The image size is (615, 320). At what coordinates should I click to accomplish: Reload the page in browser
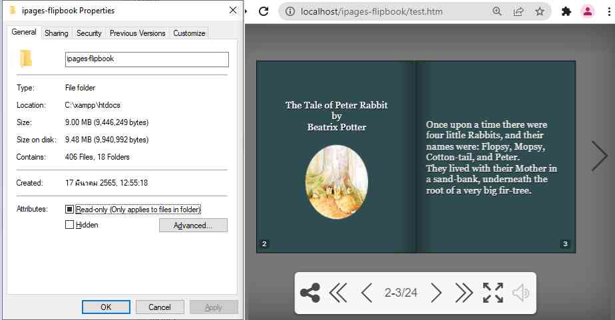point(264,11)
